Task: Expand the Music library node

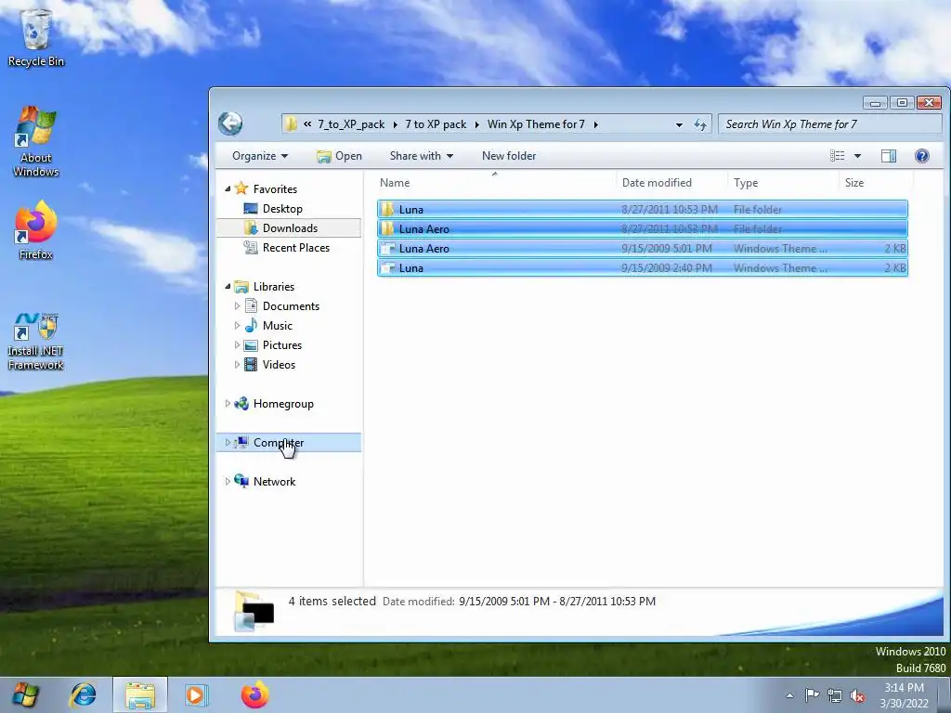Action: click(237, 326)
